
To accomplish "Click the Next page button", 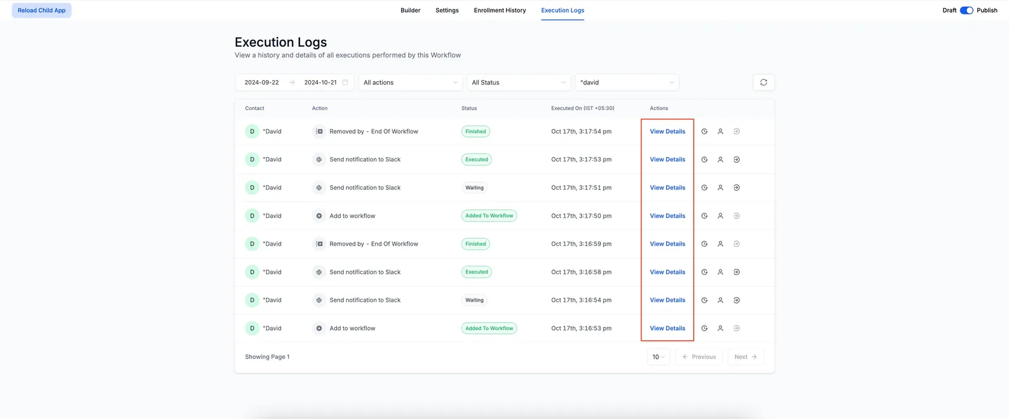I will coord(745,357).
